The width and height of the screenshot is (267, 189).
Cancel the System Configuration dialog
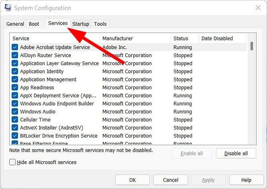pos(171,180)
